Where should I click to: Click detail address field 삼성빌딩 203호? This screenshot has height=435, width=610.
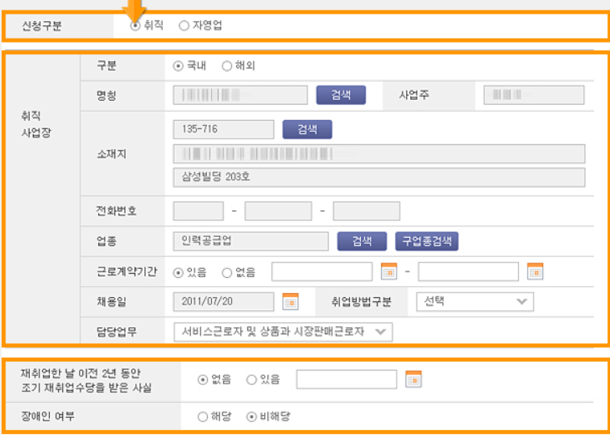pyautogui.click(x=379, y=178)
